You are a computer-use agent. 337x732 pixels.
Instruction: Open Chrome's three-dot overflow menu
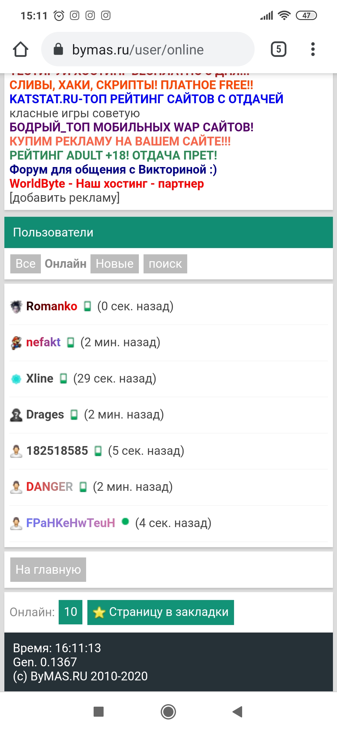click(x=313, y=49)
